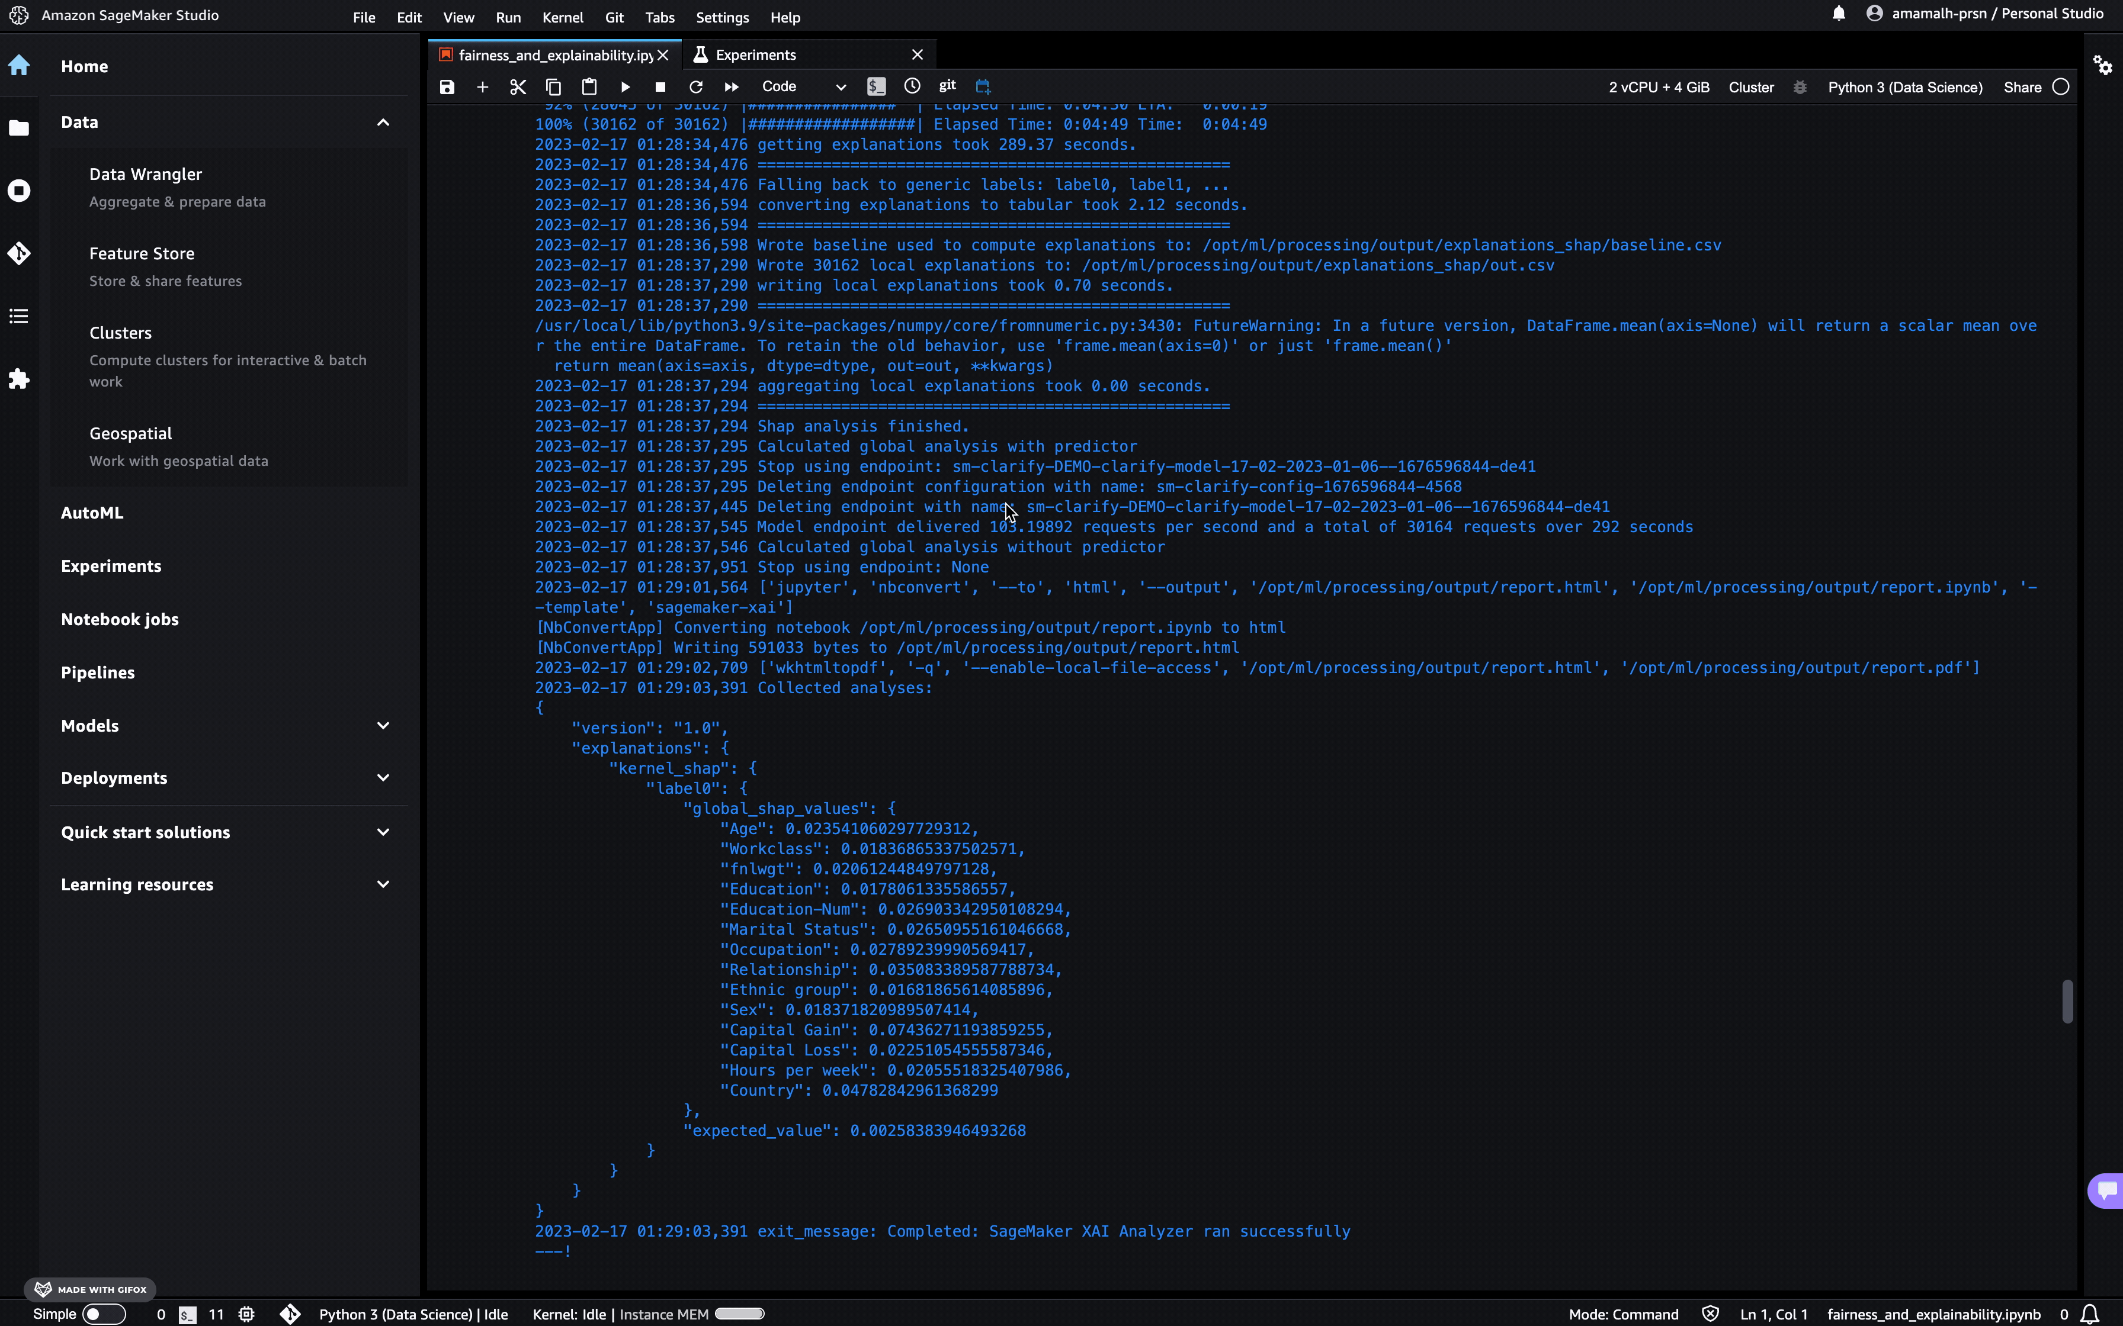Open the cell type Code dropdown
Screen dimensions: 2123x1326
tap(803, 87)
